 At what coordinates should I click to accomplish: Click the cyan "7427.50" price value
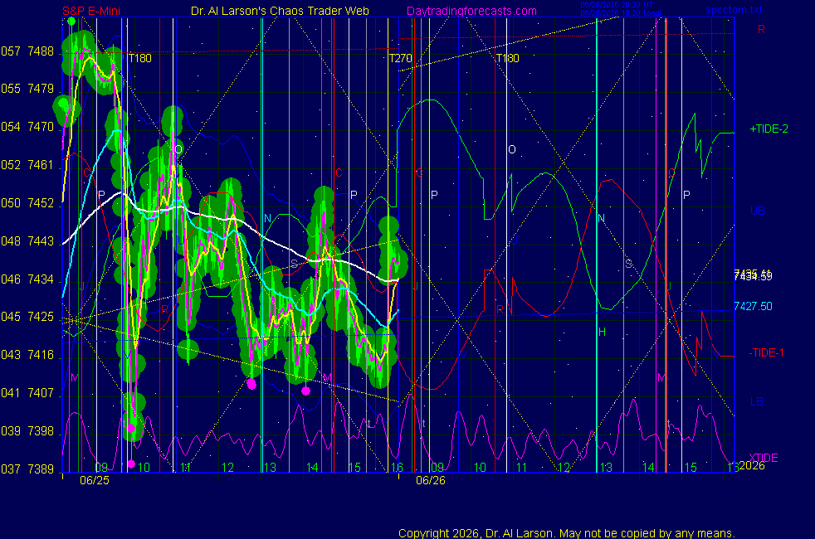[753, 306]
